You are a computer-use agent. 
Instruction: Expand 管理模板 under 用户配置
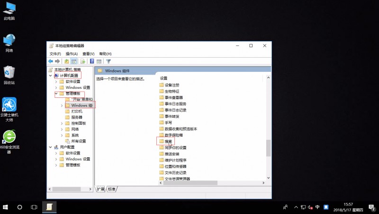[56, 165]
